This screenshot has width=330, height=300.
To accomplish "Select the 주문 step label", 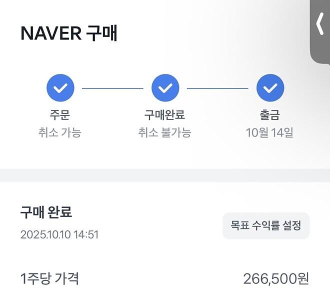I will coord(60,115).
